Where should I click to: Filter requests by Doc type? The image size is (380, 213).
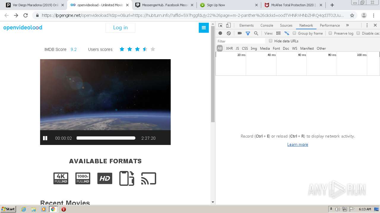[x=286, y=49]
